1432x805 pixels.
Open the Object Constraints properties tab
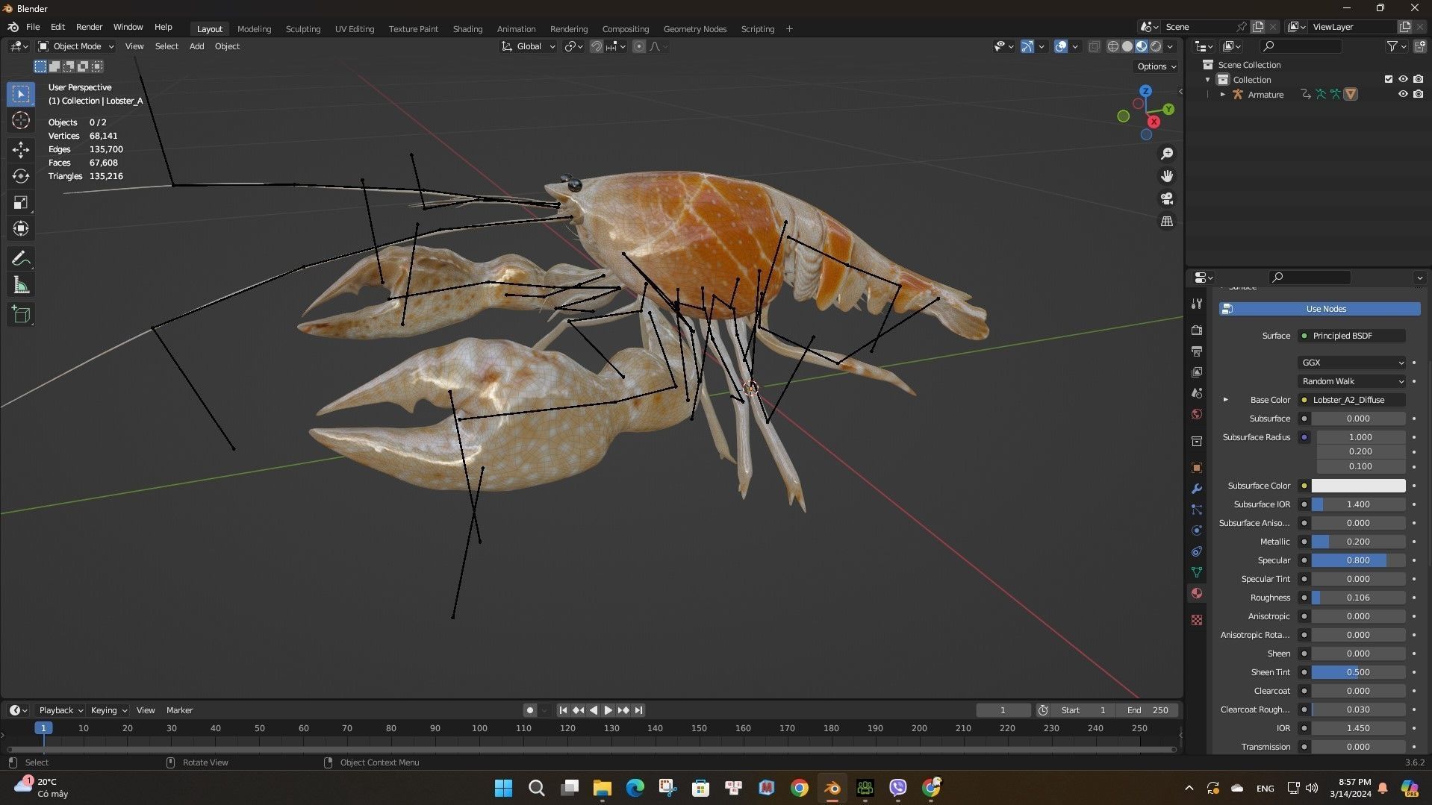(x=1197, y=551)
